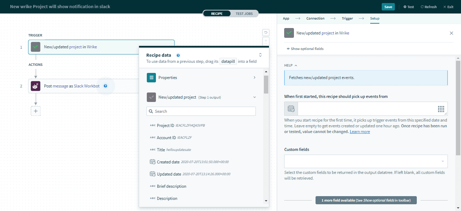
Task: Go to the Trigger tab
Action: point(347,19)
